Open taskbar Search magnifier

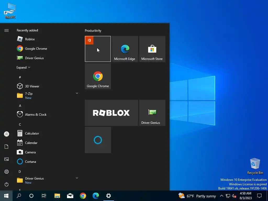pos(19,196)
